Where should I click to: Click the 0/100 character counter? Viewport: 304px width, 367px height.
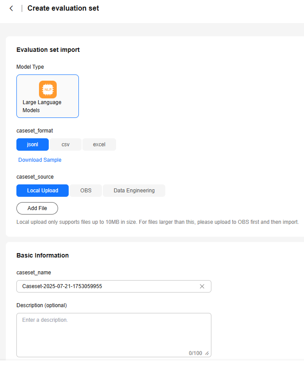(195, 353)
